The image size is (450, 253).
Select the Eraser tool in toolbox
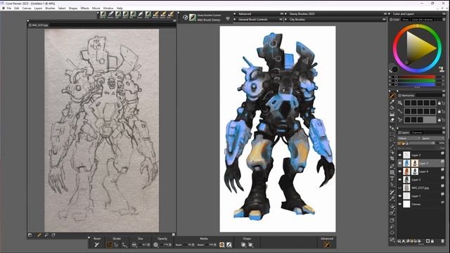[392, 120]
